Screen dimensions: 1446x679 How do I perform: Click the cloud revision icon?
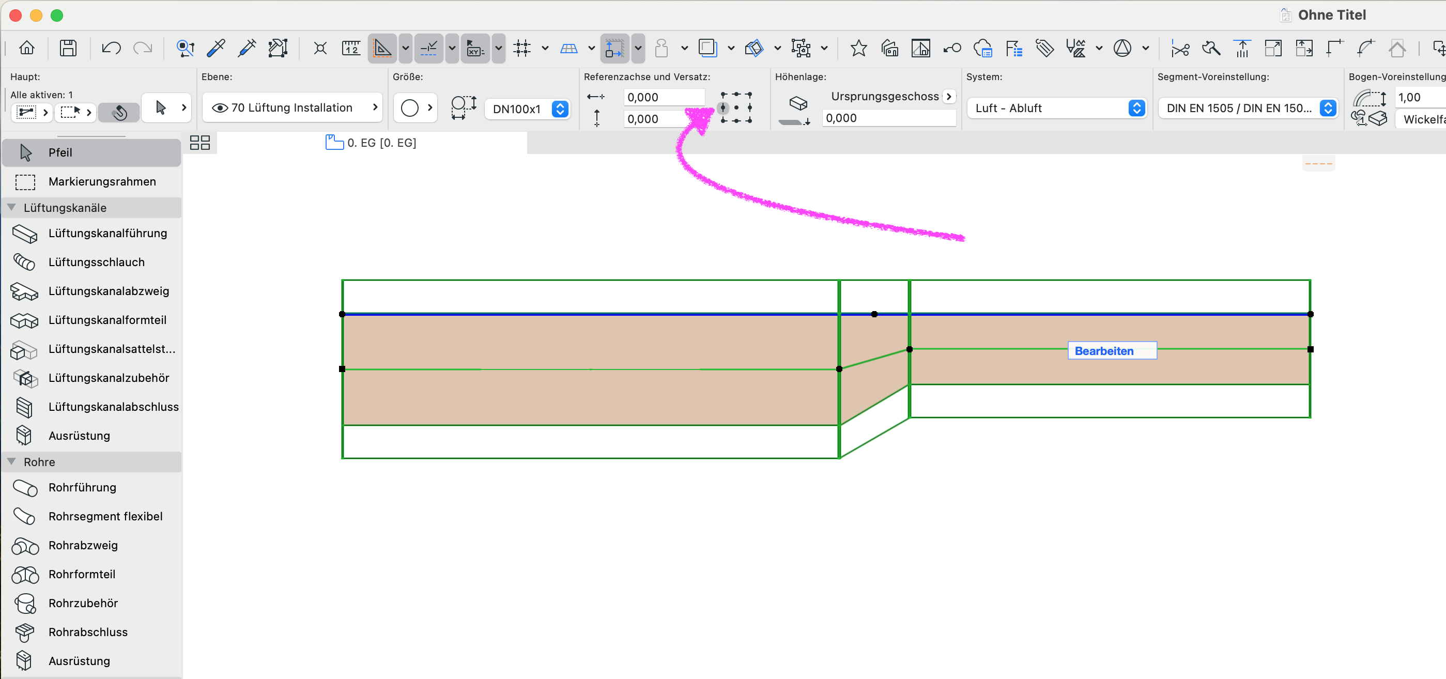tap(982, 48)
